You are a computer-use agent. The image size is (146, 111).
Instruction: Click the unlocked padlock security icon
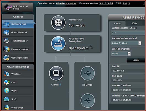coord(91,47)
